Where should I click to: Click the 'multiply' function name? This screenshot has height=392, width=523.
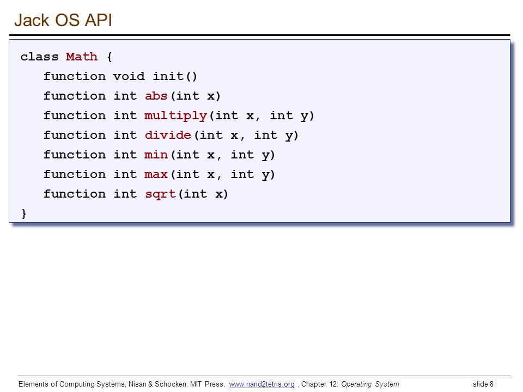[175, 116]
